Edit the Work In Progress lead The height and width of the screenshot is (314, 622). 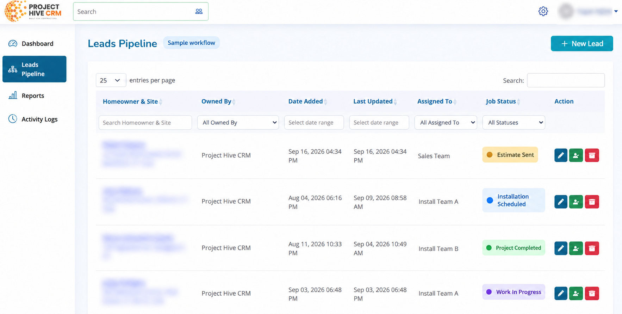click(561, 293)
